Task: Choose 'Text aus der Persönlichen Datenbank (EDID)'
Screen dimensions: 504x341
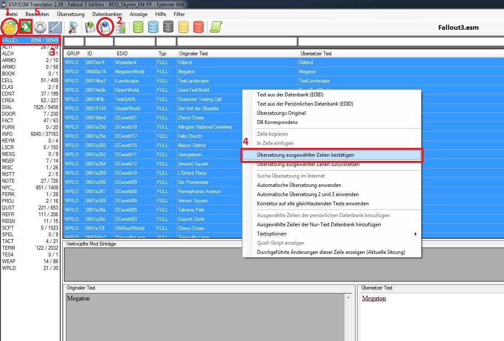Action: click(332, 104)
